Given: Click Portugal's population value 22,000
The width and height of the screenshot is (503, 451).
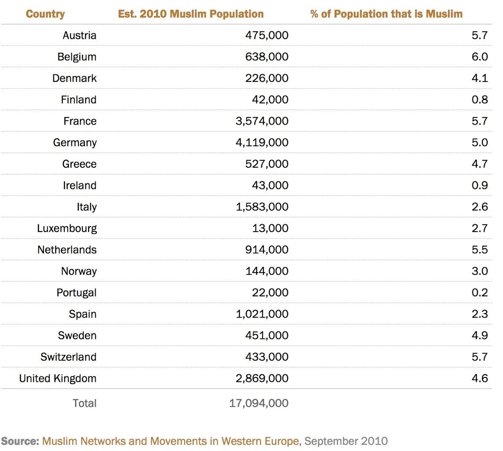Looking at the screenshot, I should pyautogui.click(x=269, y=292).
